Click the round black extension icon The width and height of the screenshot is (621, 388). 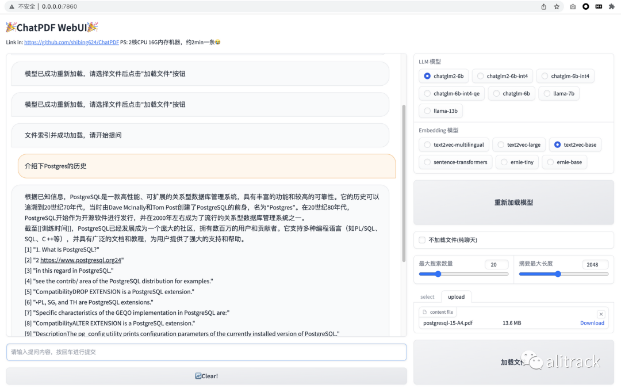coord(585,6)
